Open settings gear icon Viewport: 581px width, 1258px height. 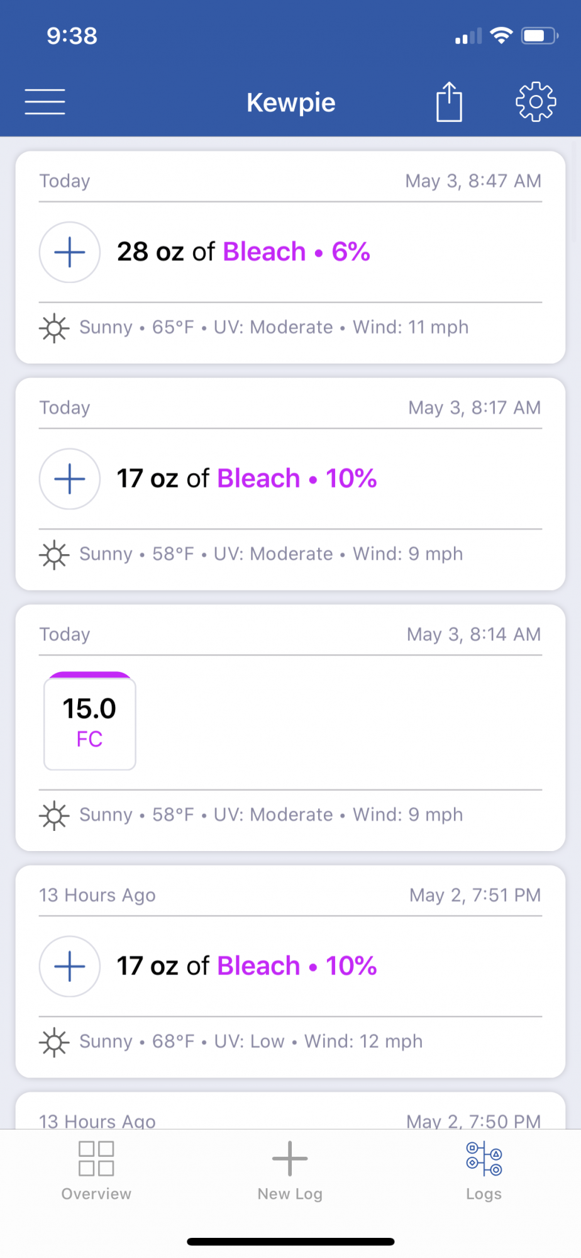point(536,101)
